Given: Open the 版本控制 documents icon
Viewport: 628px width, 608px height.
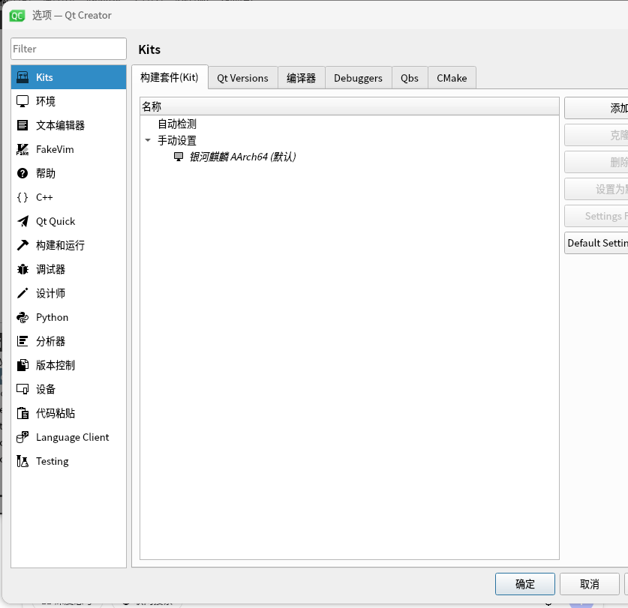Looking at the screenshot, I should 23,365.
